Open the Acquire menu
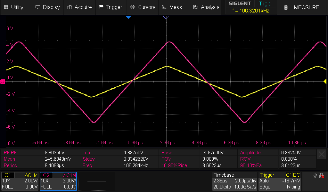Viewport: 328px width, 192px height. (x=79, y=7)
